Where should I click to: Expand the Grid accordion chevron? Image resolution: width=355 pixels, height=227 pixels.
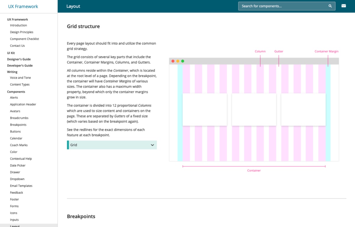[x=152, y=145]
